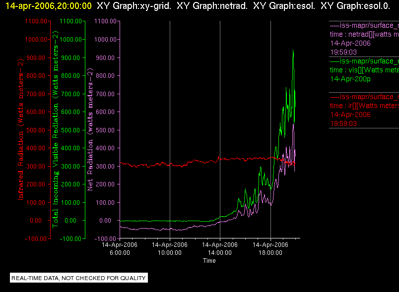
Task: Click the Total Incoming Visible Radiation axis label
Action: click(55, 129)
